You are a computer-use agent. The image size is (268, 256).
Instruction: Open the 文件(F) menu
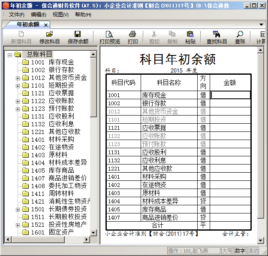(x=17, y=15)
